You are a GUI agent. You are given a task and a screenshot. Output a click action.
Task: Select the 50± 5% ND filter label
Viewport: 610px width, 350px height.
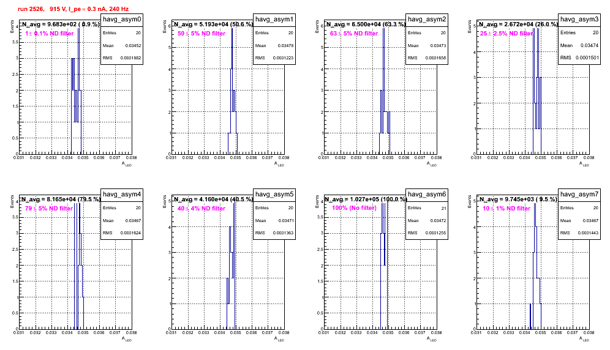[x=201, y=34]
